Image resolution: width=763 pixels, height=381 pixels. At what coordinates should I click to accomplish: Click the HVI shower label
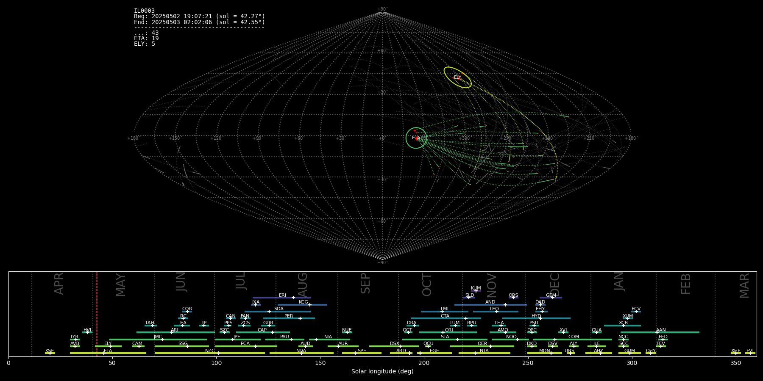click(x=87, y=330)
